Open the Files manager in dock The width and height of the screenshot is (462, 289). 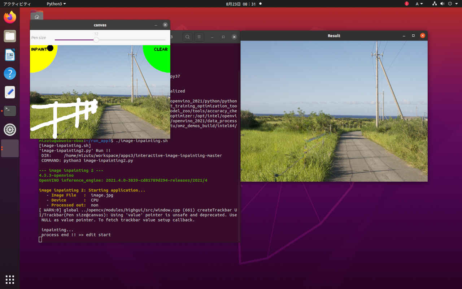click(10, 36)
